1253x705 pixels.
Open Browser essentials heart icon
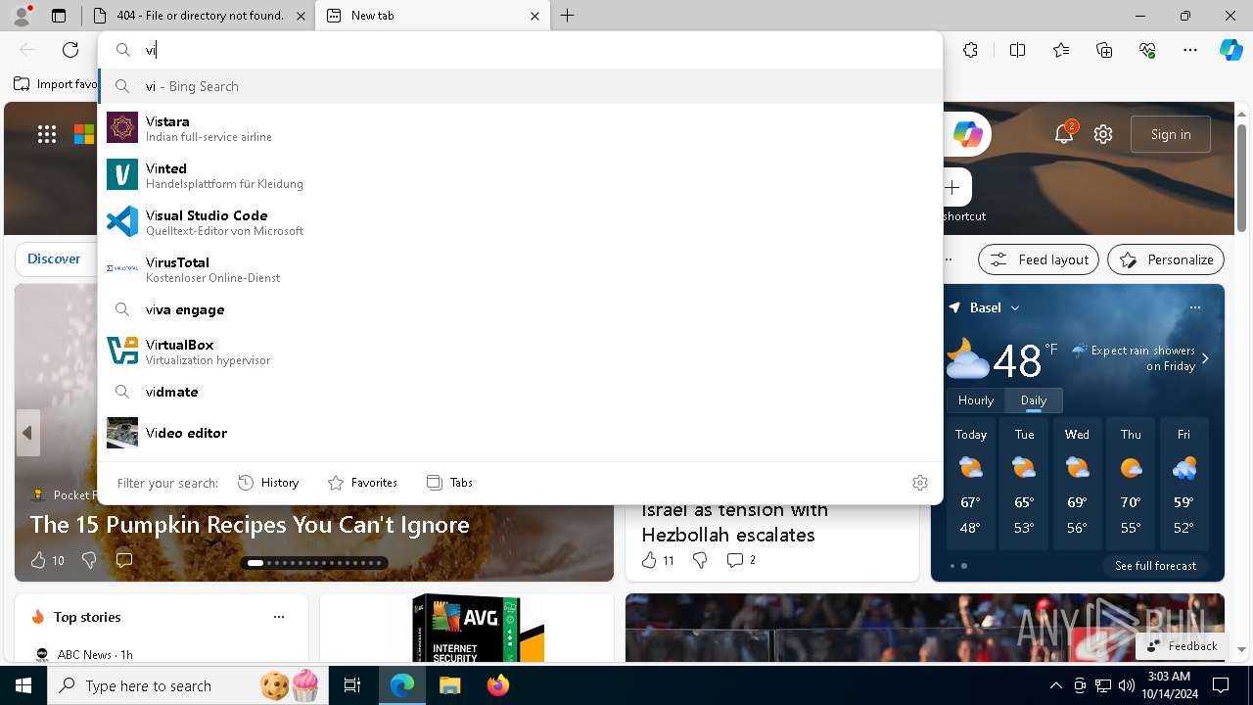[x=1147, y=50]
